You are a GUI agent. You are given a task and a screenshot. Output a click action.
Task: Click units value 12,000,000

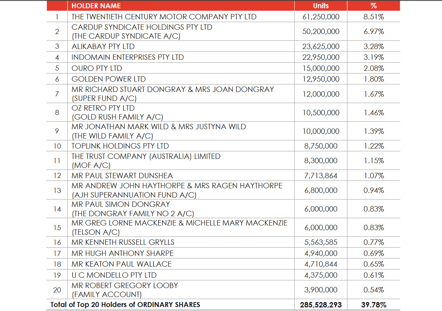[x=321, y=94]
